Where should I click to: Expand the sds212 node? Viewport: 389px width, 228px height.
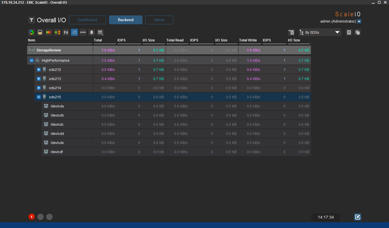pyautogui.click(x=39, y=69)
